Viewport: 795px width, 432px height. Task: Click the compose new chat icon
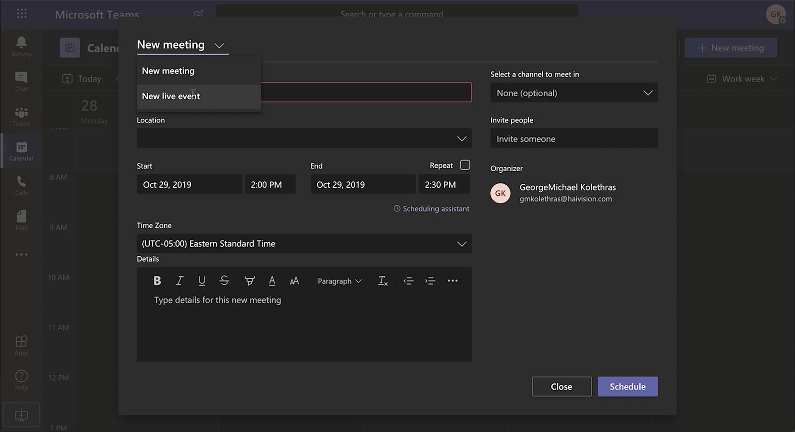click(199, 14)
